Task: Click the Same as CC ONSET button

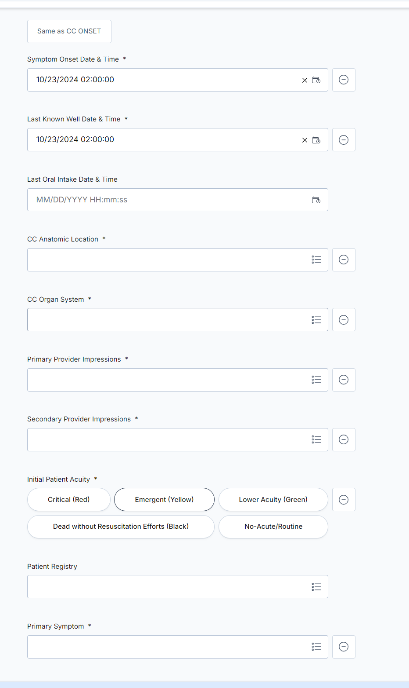Action: coord(69,31)
